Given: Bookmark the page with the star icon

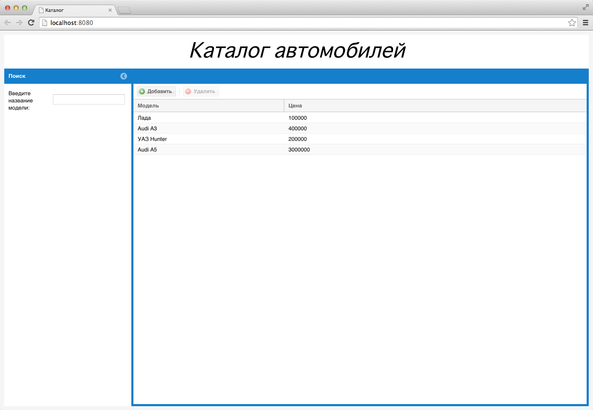Looking at the screenshot, I should click(x=572, y=23).
